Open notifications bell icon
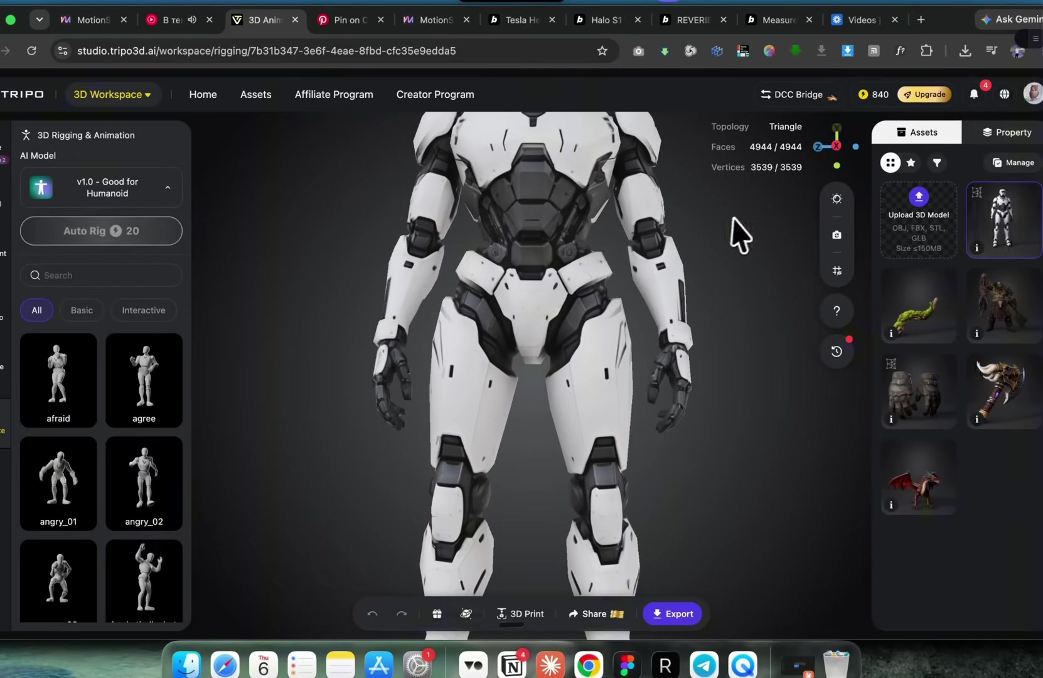The width and height of the screenshot is (1043, 678). (974, 94)
